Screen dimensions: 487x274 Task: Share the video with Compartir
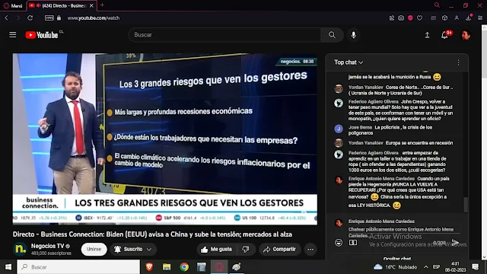pos(279,249)
